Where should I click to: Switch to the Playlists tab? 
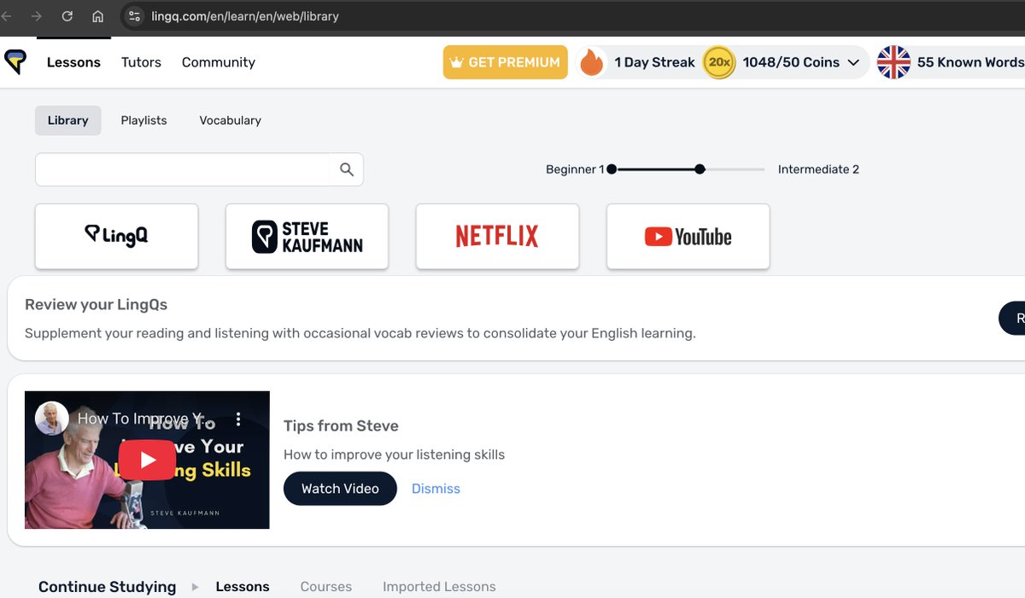point(143,120)
